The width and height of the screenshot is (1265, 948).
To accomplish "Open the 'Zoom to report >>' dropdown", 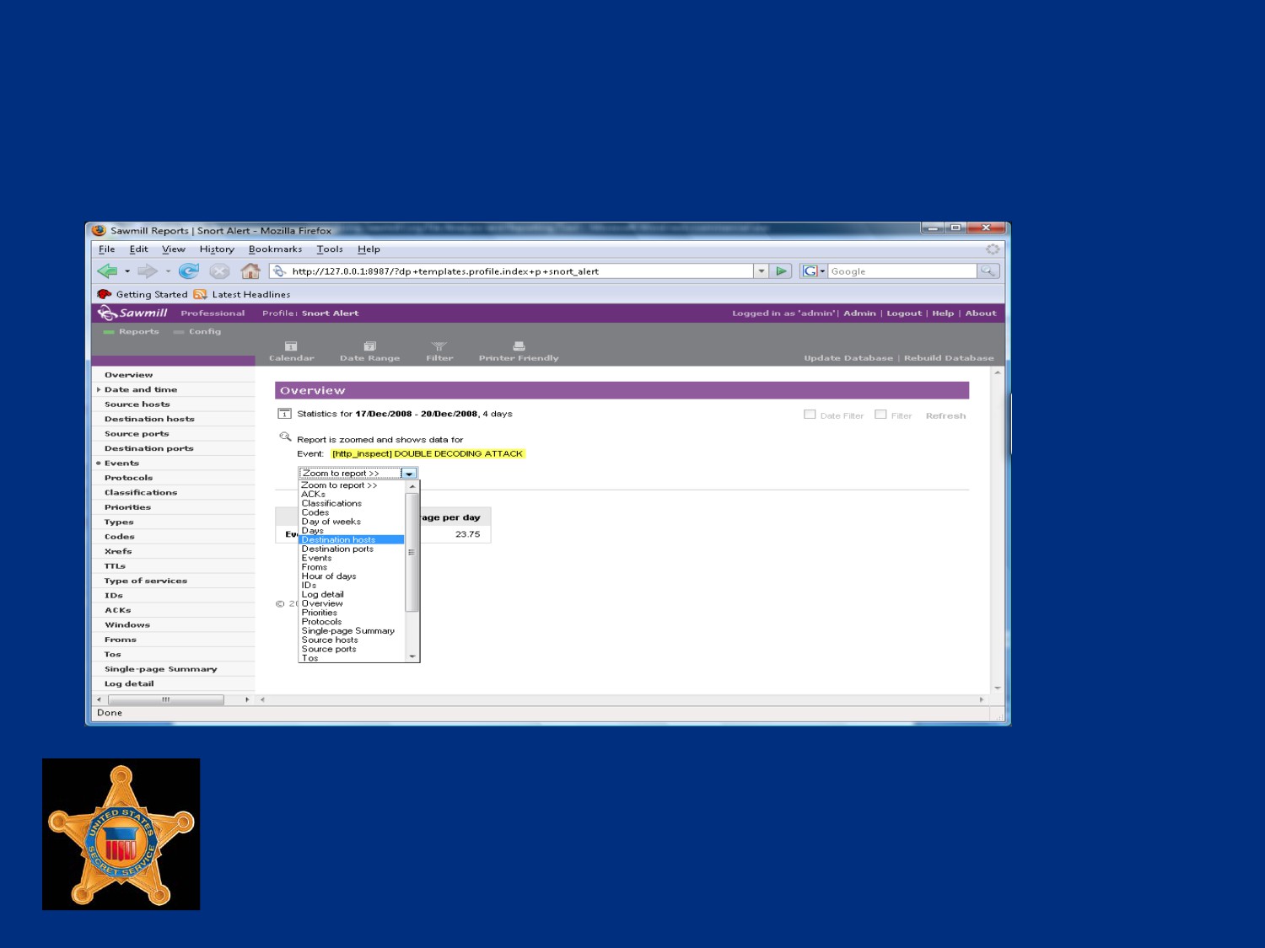I will point(358,474).
